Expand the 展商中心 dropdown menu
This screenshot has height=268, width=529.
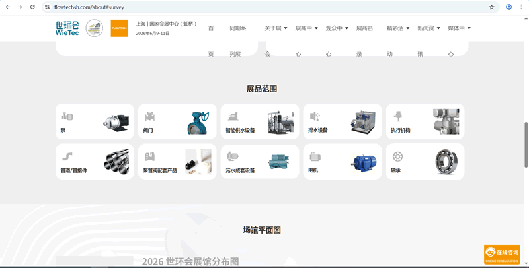[307, 28]
